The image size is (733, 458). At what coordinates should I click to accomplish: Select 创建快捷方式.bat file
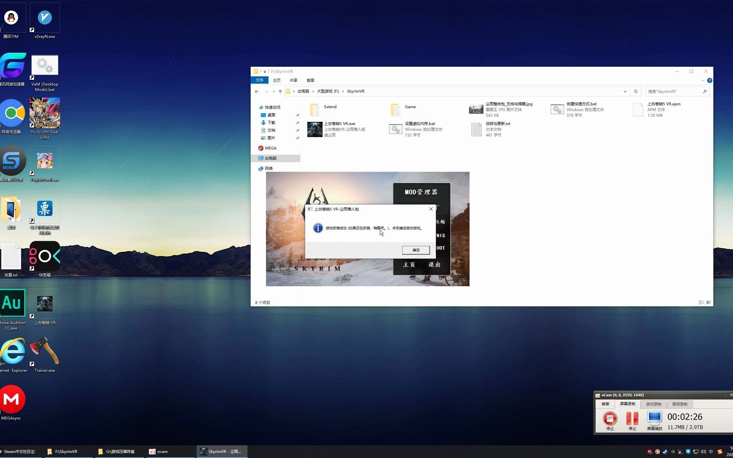click(577, 109)
